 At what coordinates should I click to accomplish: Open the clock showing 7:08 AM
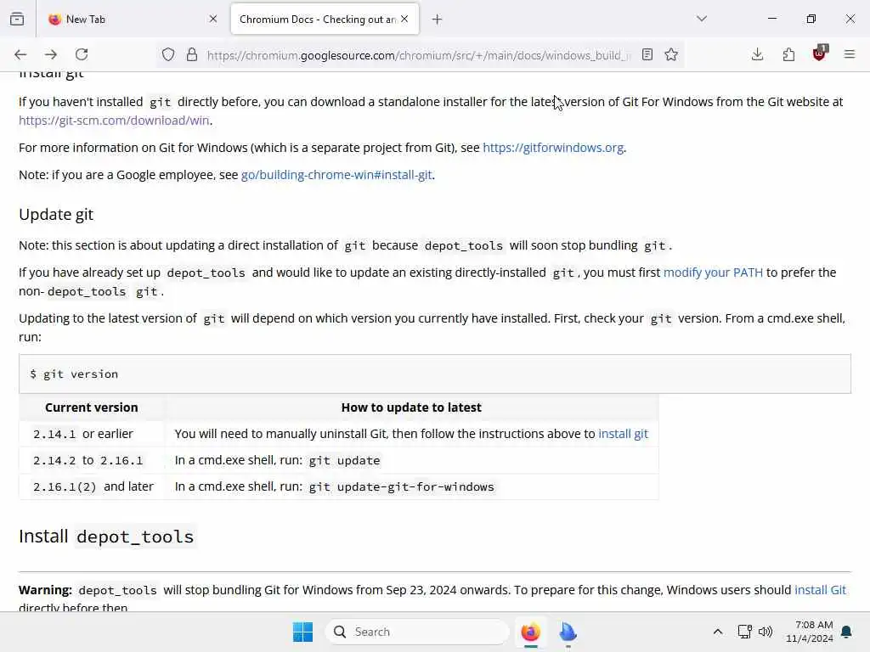(x=810, y=632)
